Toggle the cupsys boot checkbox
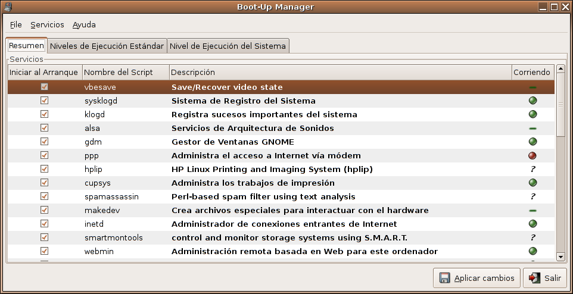The width and height of the screenshot is (573, 294). click(x=44, y=183)
